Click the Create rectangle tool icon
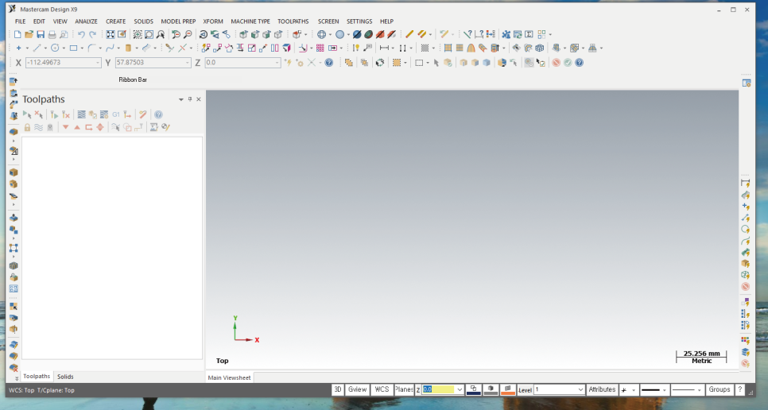768x410 pixels. pyautogui.click(x=73, y=48)
